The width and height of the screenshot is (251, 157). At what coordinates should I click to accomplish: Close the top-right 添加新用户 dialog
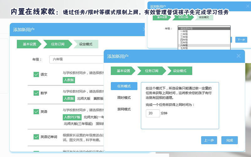point(248,6)
